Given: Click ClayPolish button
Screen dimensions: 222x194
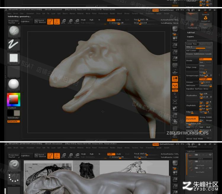Looking at the screenshot, I should 192,105.
